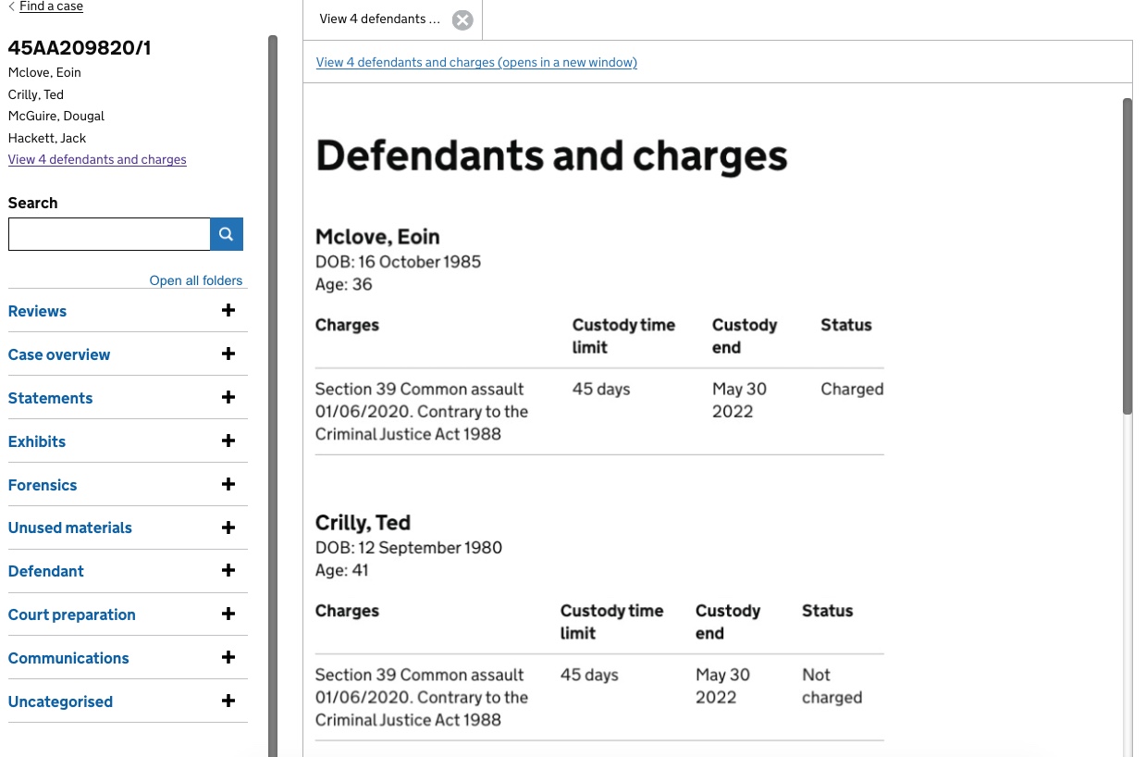Screen dimensions: 1146x757
Task: Select the View 4 defendants tab
Action: 379,19
